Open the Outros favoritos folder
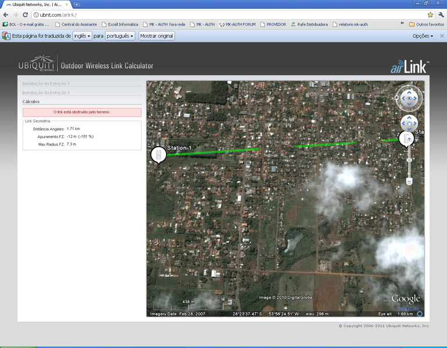 [427, 24]
